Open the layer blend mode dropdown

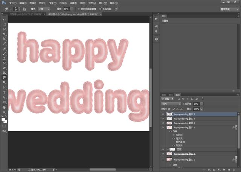[x=171, y=104]
